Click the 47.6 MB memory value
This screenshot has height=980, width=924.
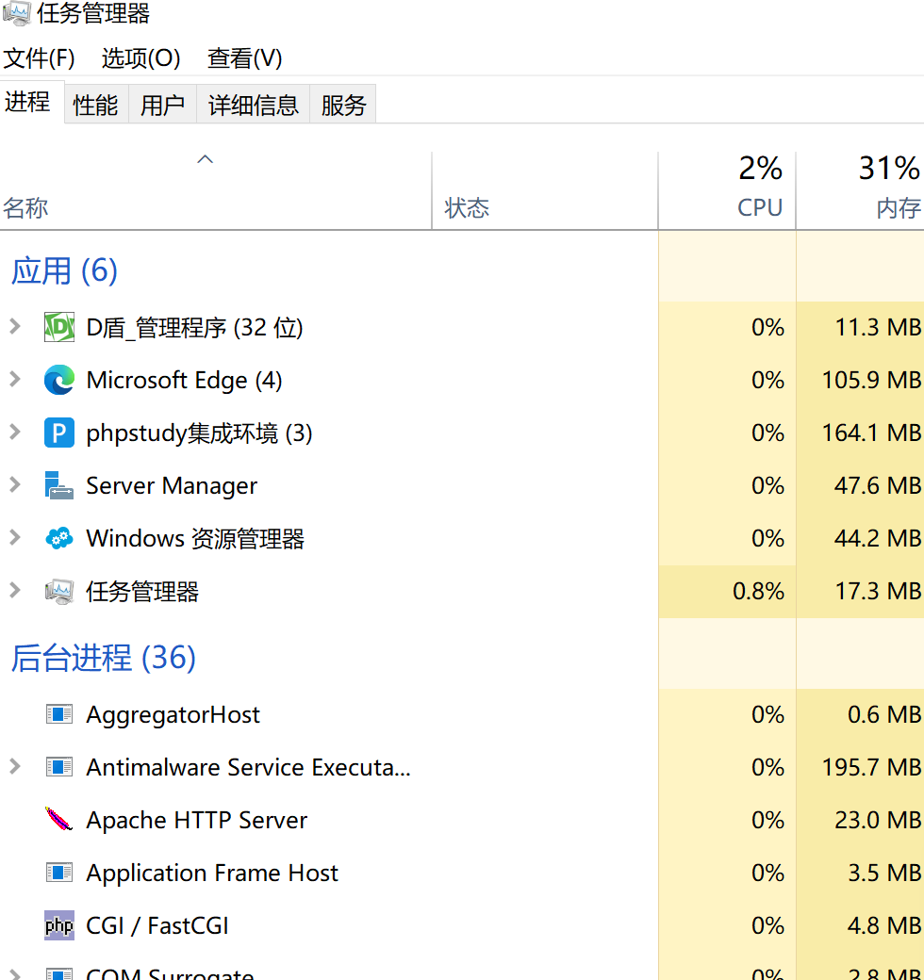878,485
